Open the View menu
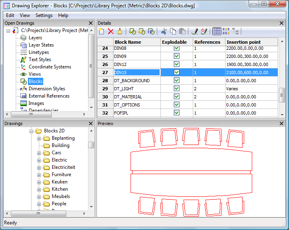Viewport: 289px width, 230px height. click(25, 15)
